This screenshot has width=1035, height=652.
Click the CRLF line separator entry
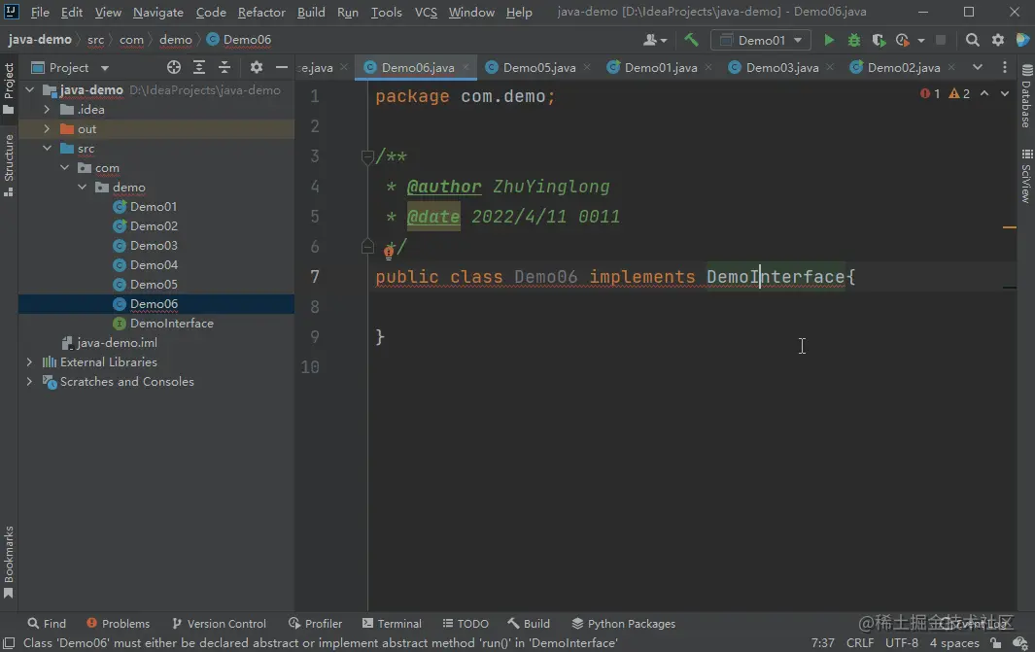click(859, 642)
